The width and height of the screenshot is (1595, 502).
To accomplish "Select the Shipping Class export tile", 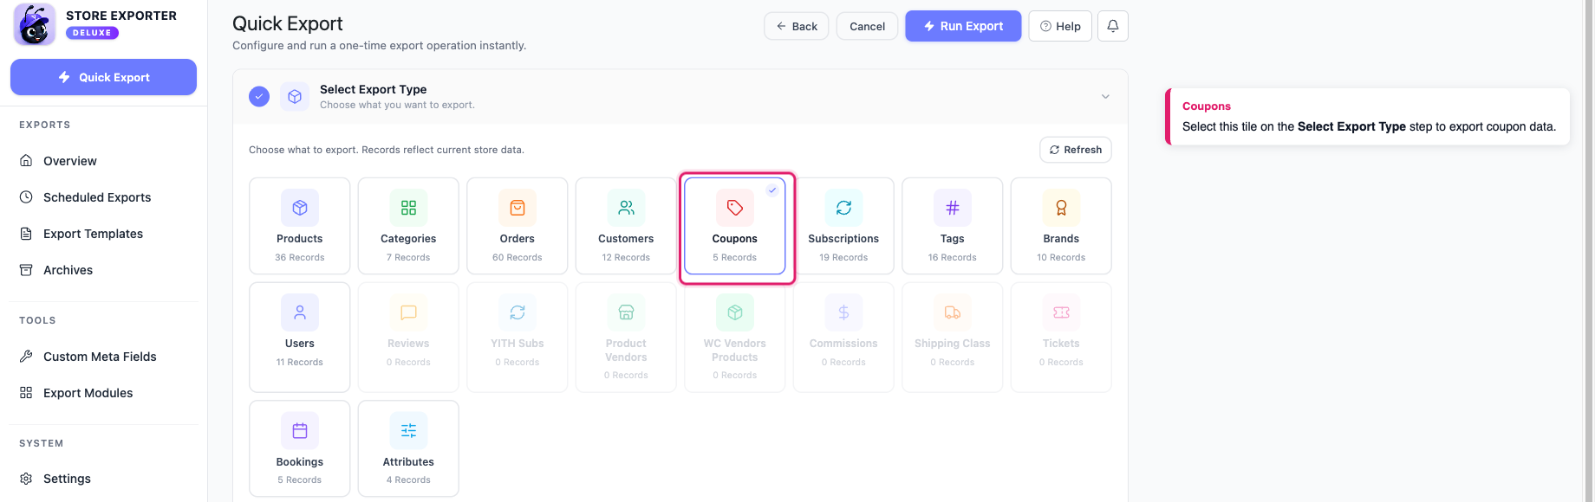I will 953,338.
